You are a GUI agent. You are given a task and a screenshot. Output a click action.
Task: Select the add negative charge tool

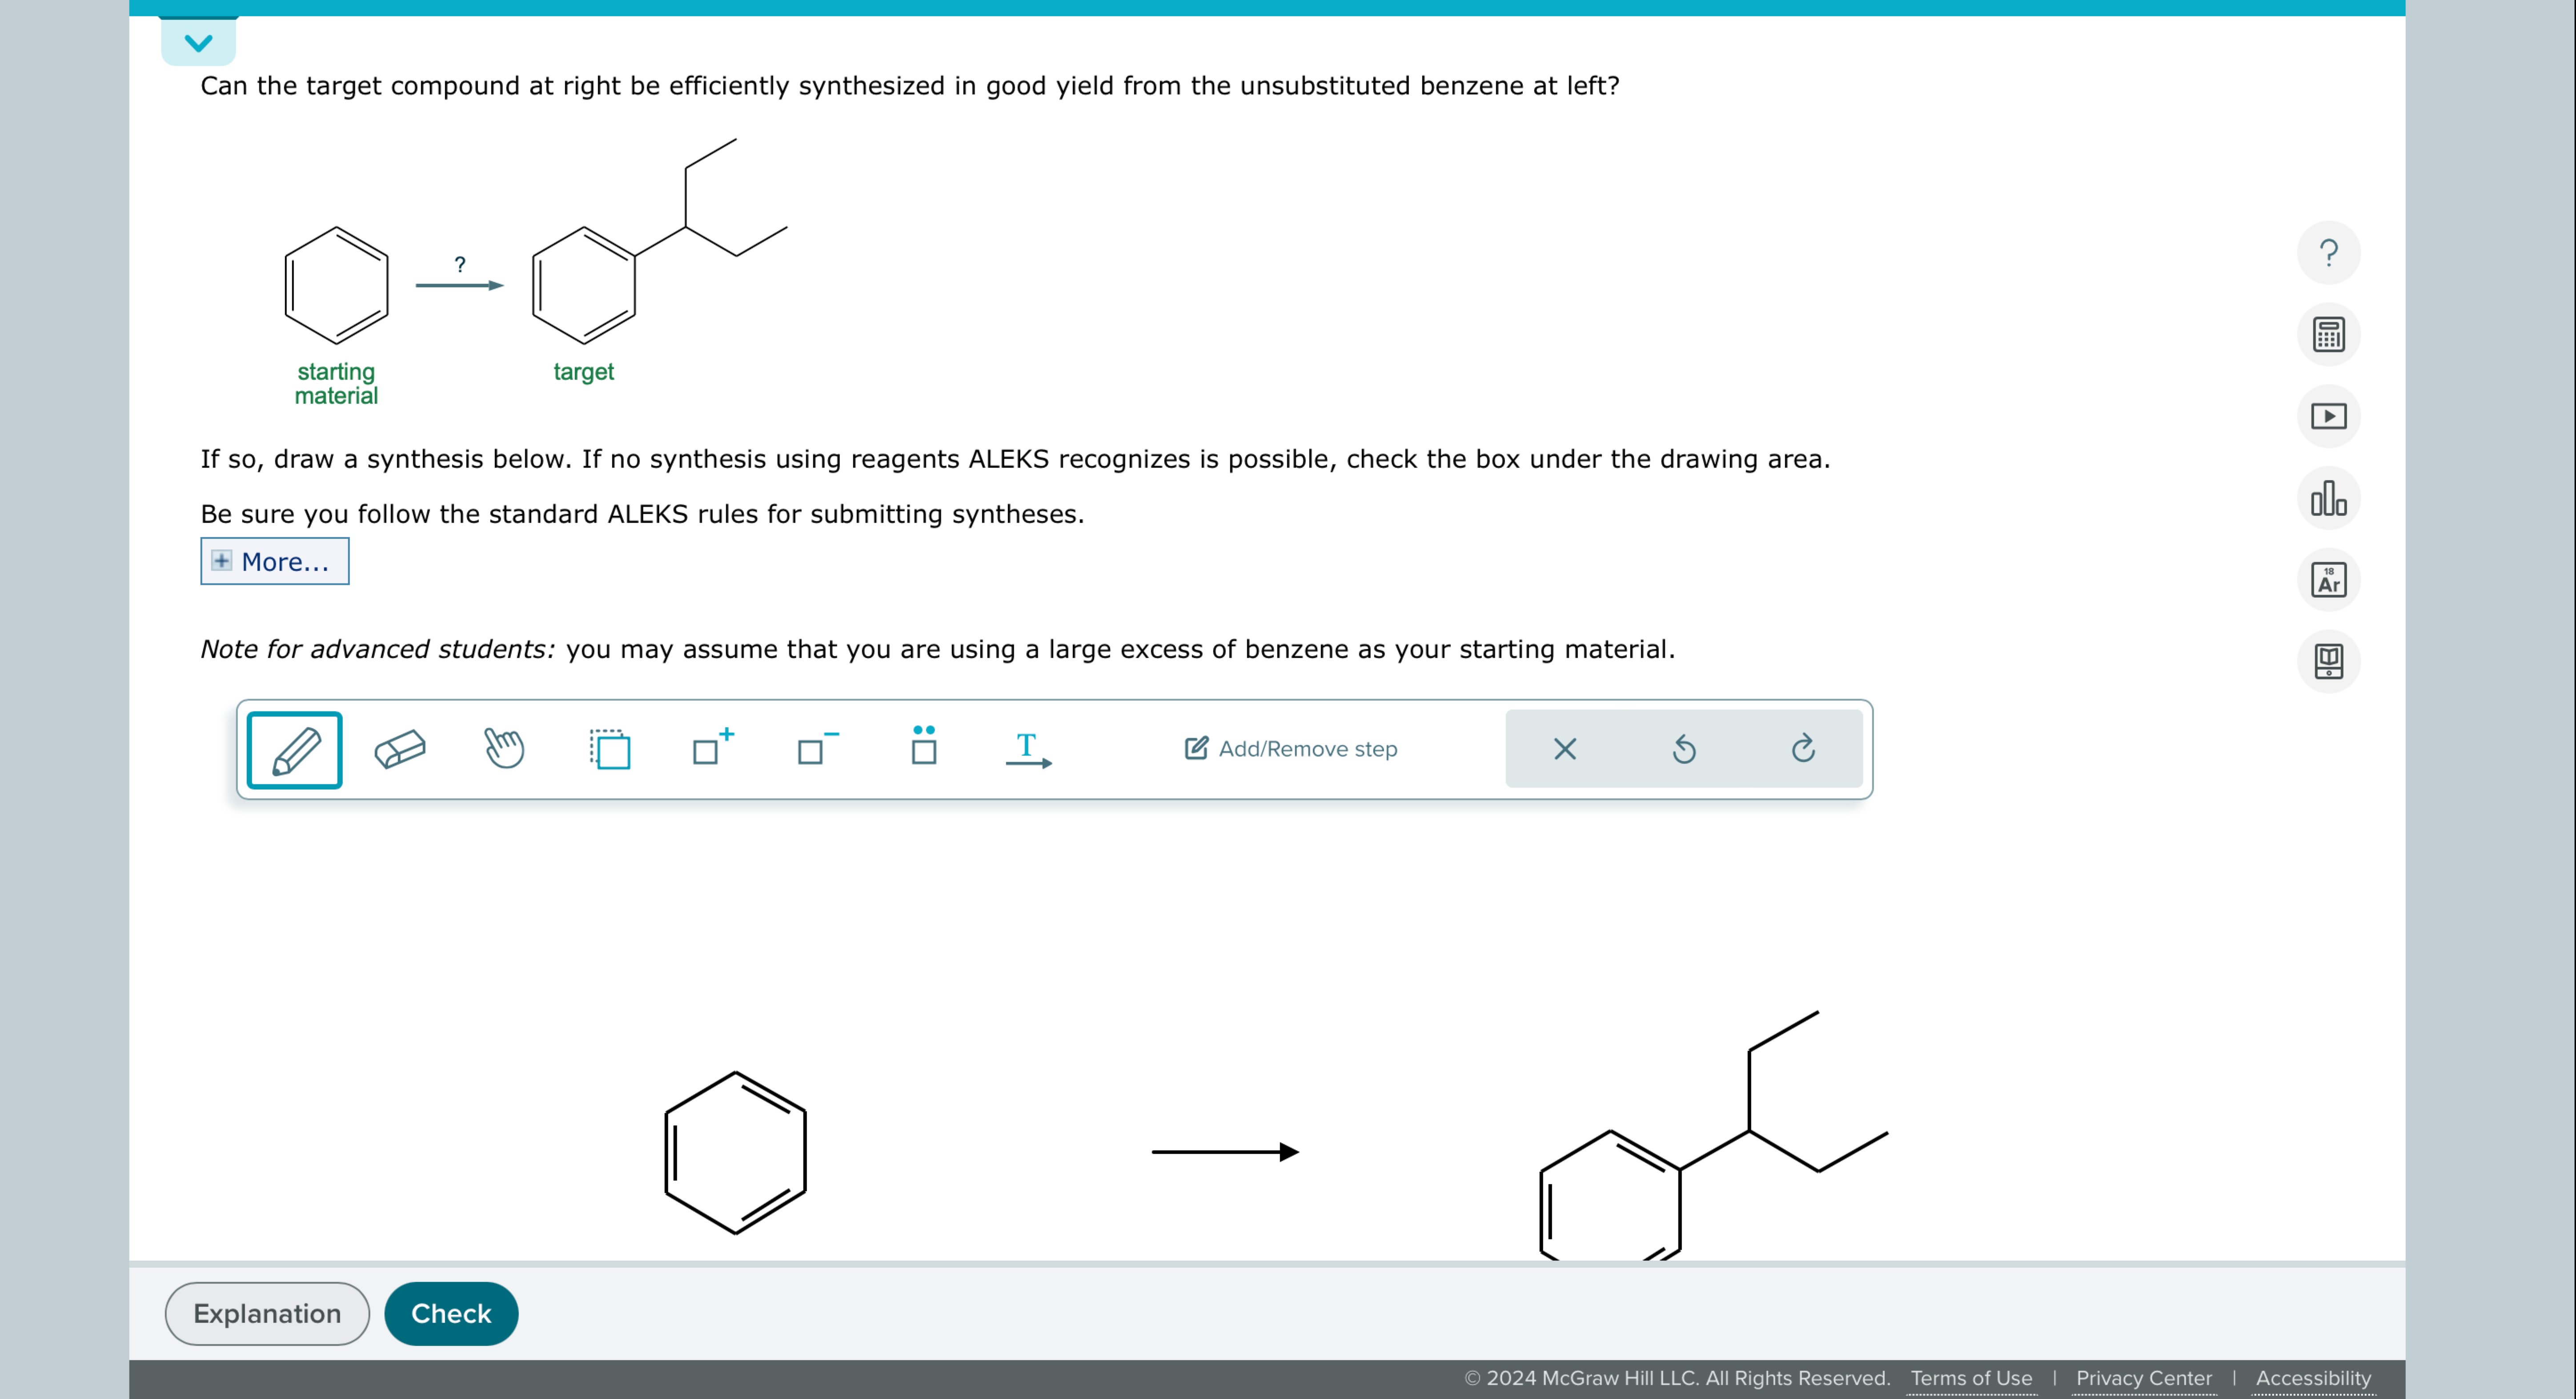pyautogui.click(x=815, y=749)
